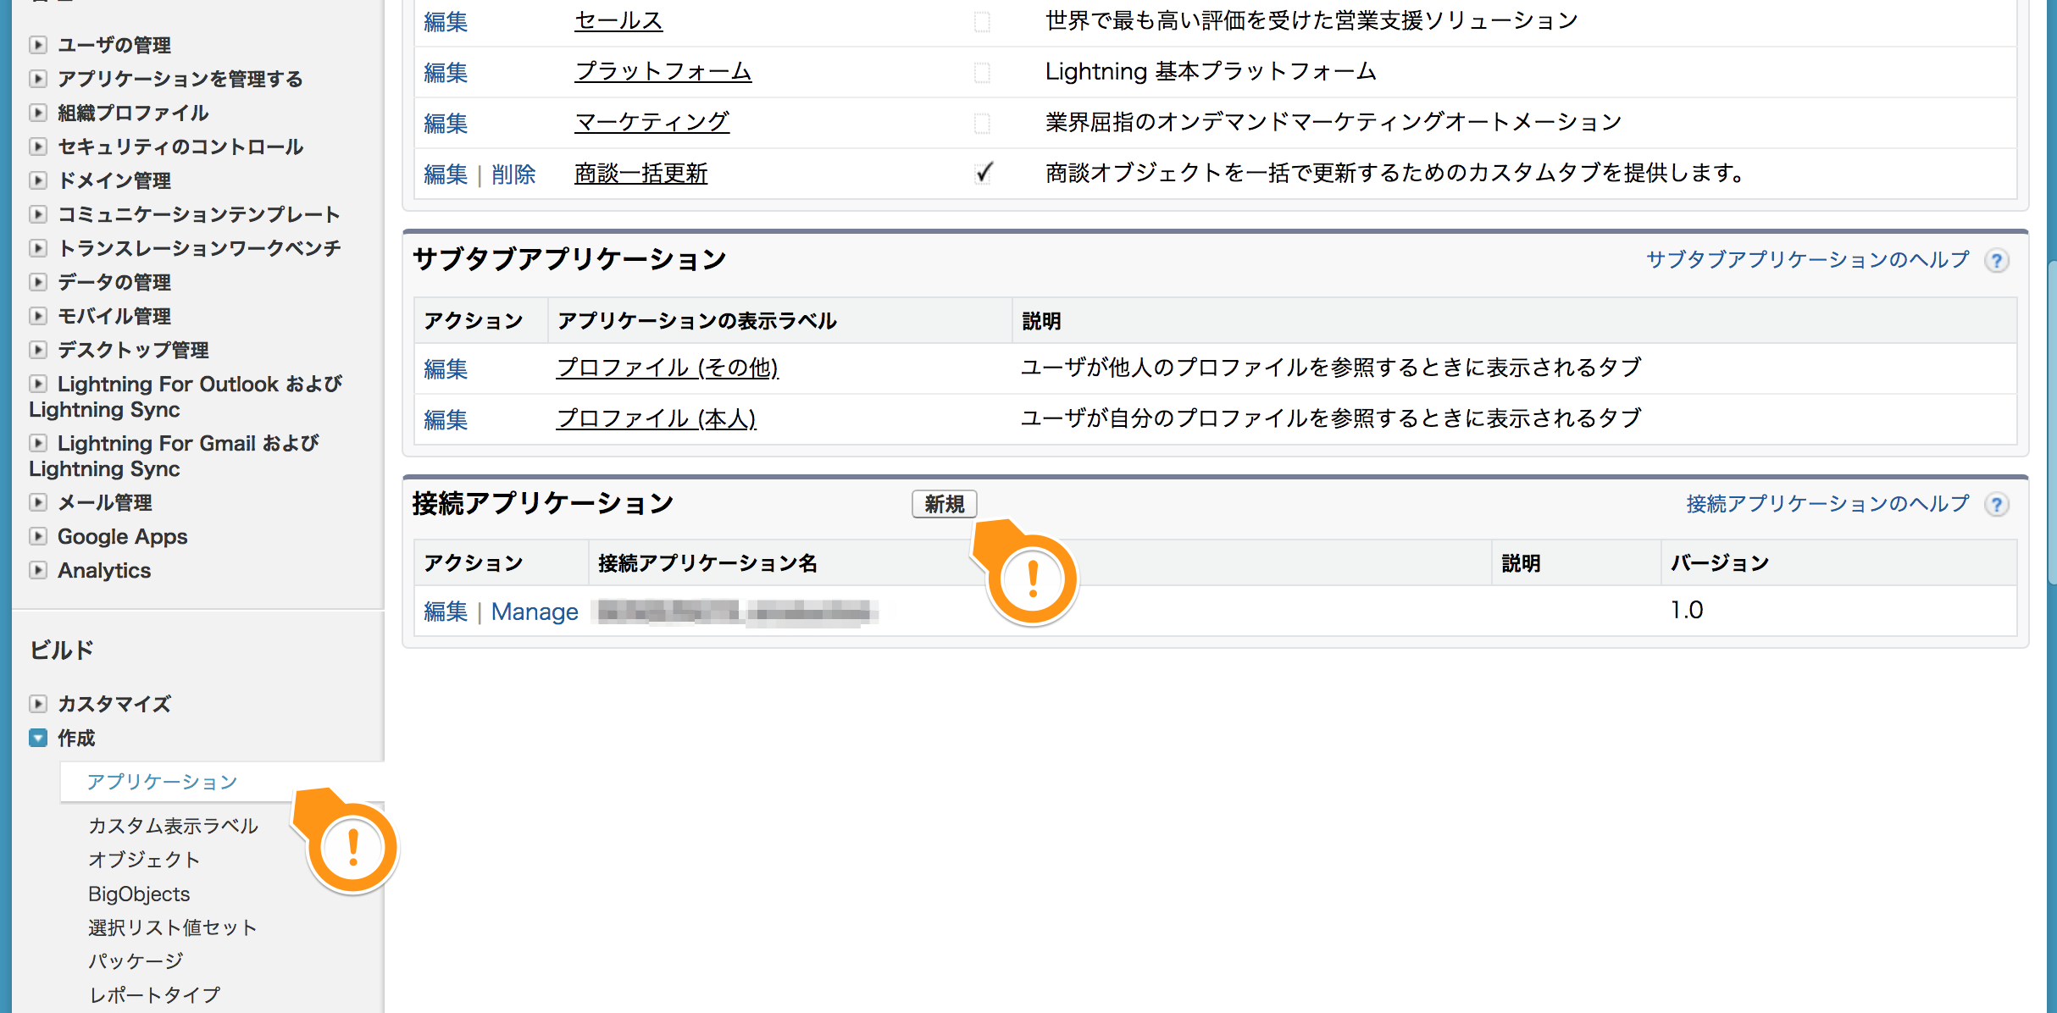Expand セキュリティのコントロール arrow

[x=38, y=147]
